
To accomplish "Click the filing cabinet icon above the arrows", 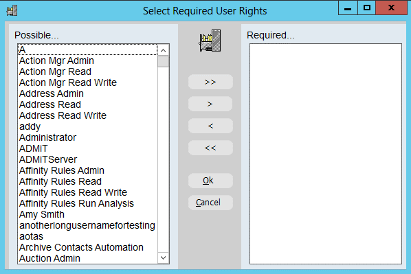I will (x=210, y=41).
